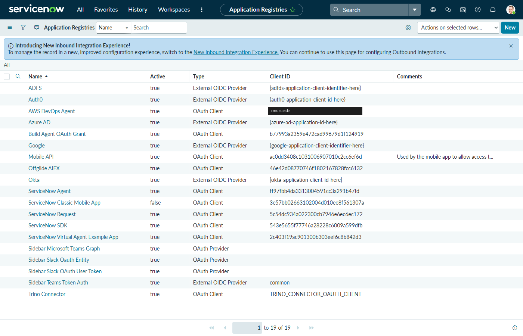Open the ADFS record
Viewport: 523px width, 336px height.
click(35, 88)
